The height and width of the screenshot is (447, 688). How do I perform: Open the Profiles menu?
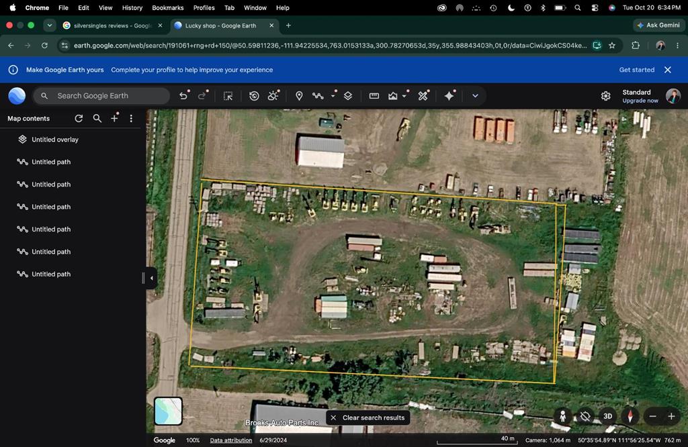click(204, 8)
